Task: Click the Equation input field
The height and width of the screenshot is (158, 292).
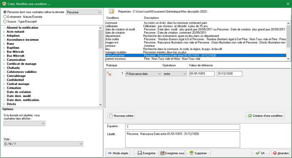Action: tap(183, 127)
